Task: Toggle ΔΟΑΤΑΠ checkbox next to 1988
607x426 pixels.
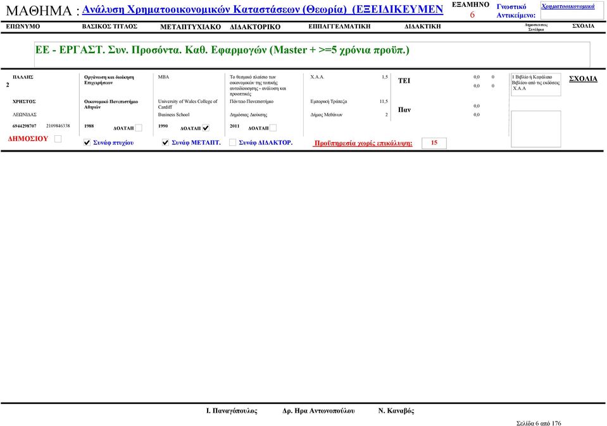Action: (x=139, y=128)
